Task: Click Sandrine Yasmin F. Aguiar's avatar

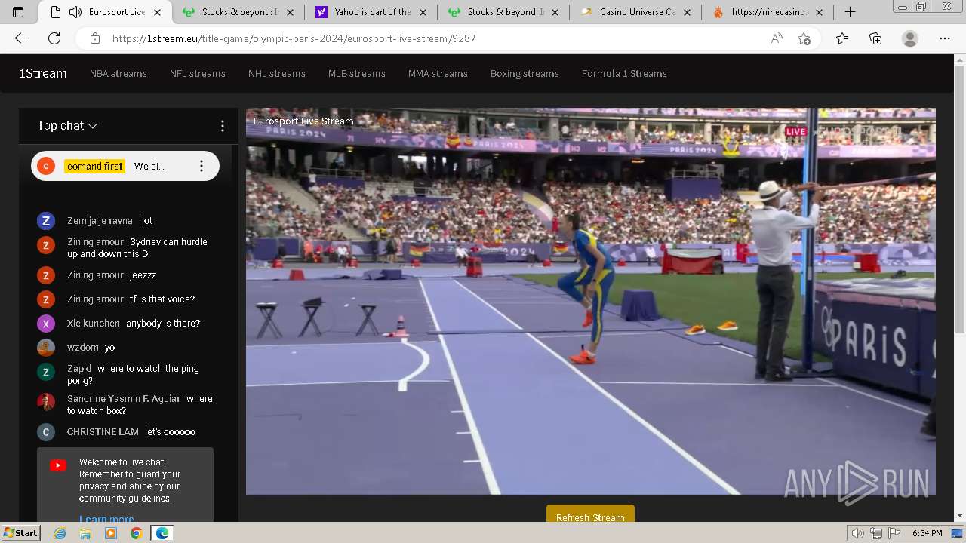Action: coord(46,402)
